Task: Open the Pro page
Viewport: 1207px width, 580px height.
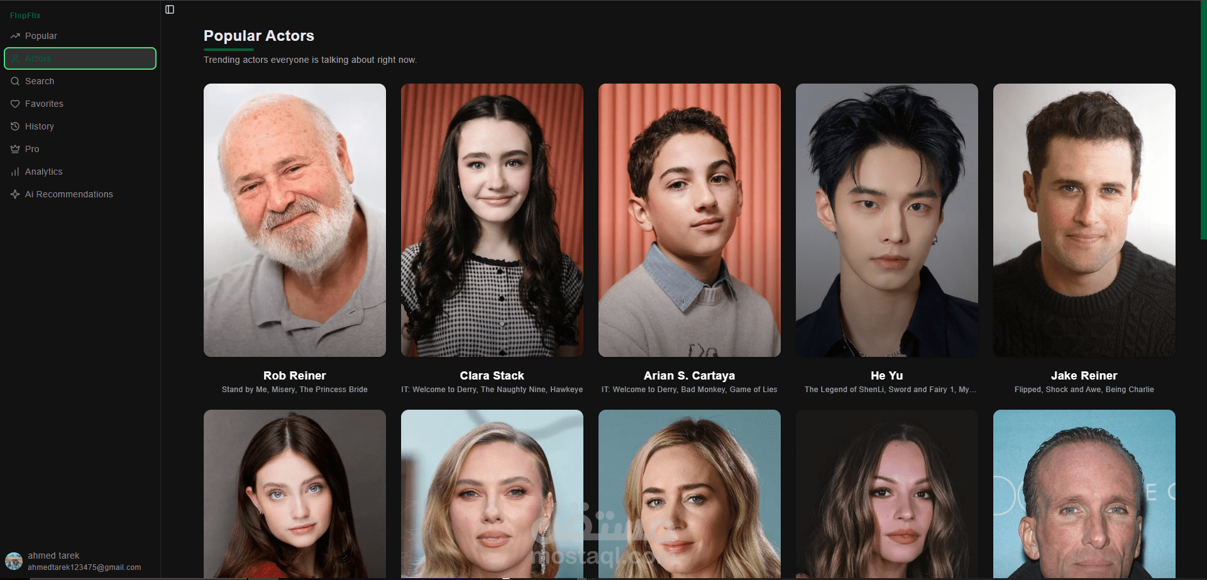Action: coord(80,149)
